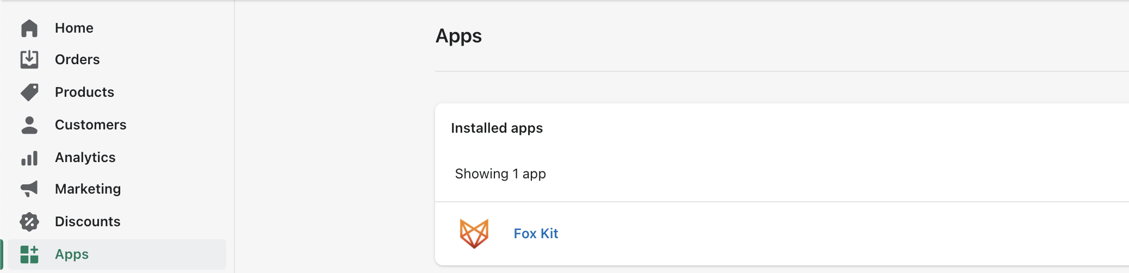
Task: Click the Showing 1 app text
Action: (x=500, y=173)
